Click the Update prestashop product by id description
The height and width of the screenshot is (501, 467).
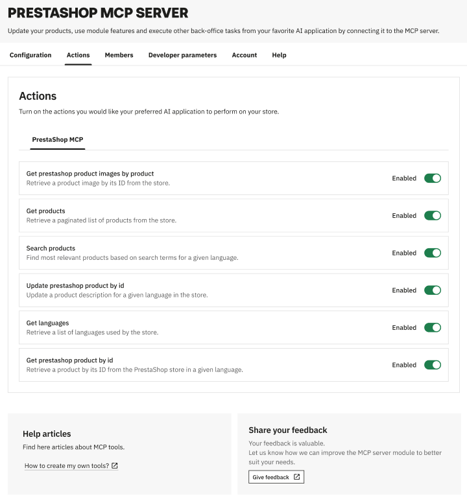pos(117,295)
